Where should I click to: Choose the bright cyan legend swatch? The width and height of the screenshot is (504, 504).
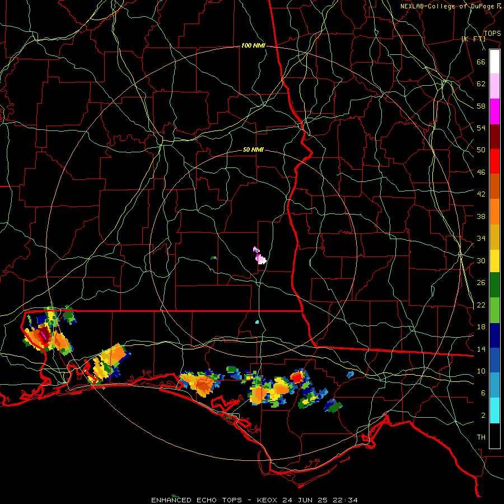point(494,411)
